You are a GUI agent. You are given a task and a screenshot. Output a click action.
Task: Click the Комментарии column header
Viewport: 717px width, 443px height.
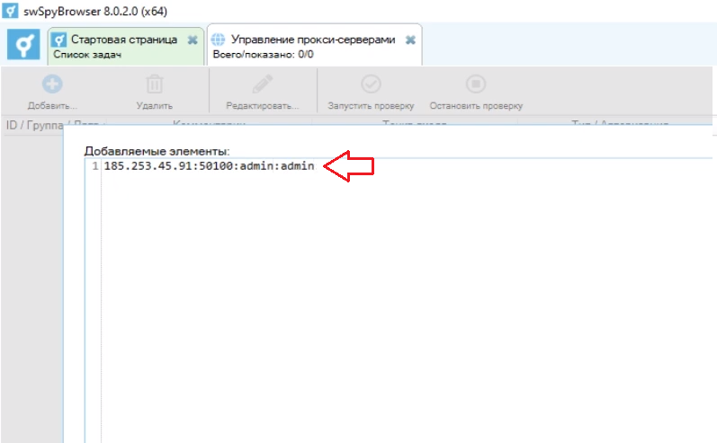point(209,125)
